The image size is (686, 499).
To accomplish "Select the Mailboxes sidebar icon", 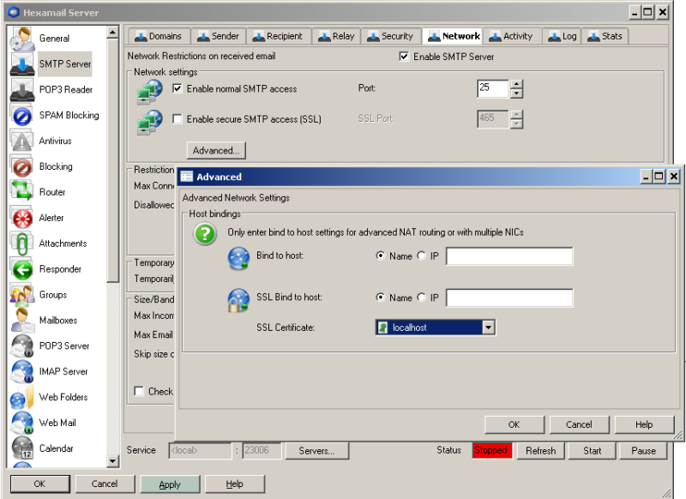I will [x=23, y=321].
